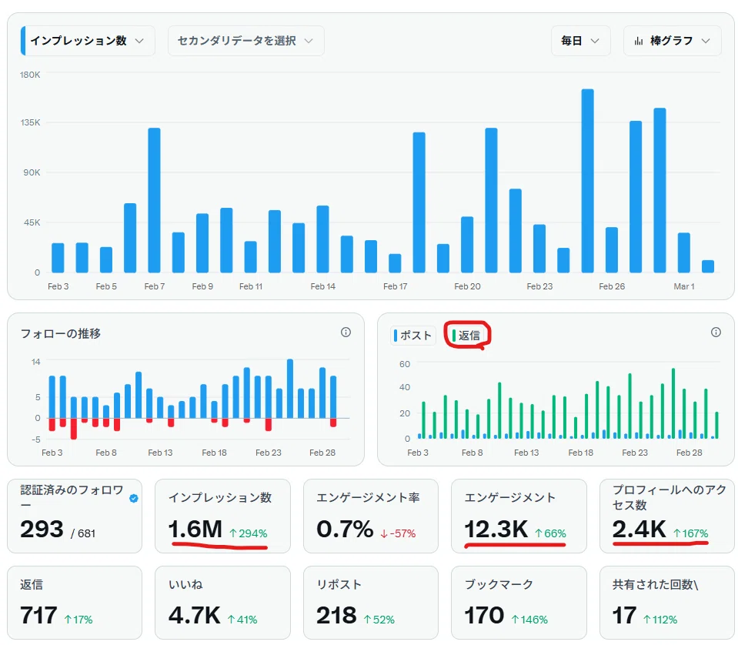Open the 毎日 interval dropdown

click(x=580, y=41)
